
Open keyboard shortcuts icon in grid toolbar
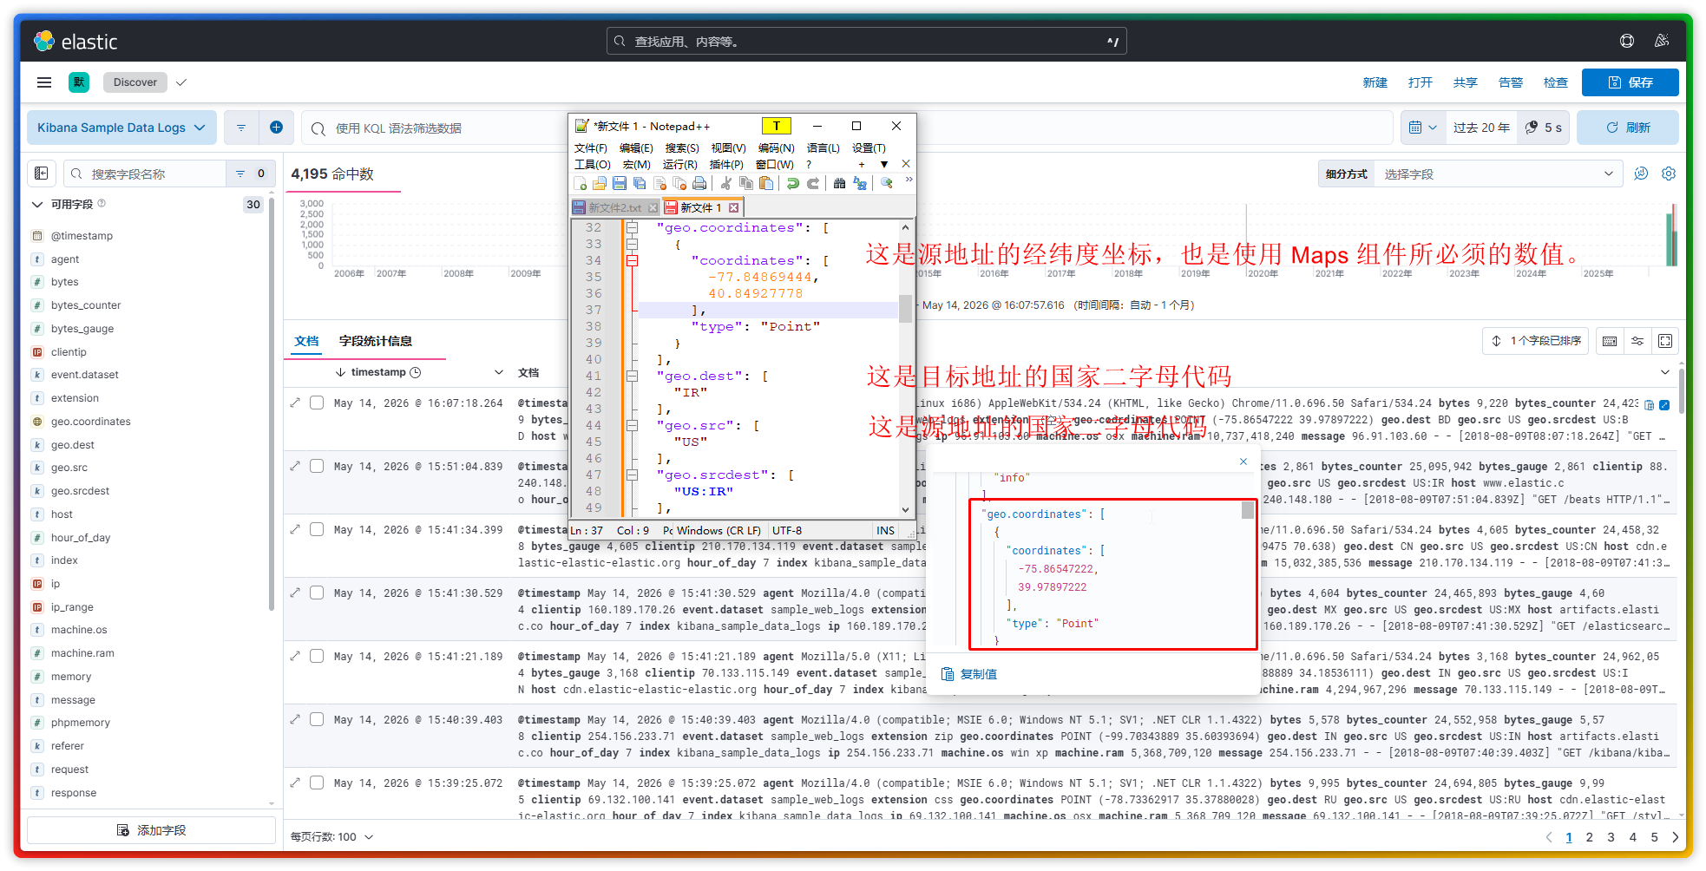pyautogui.click(x=1610, y=341)
